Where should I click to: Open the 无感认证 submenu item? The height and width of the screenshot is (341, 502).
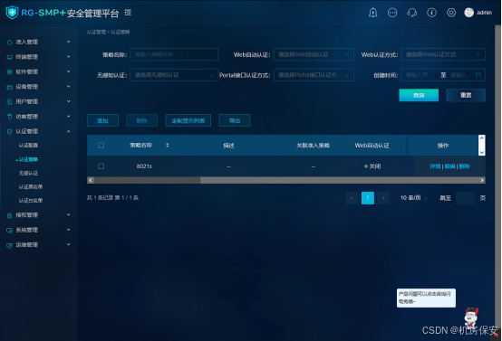(x=28, y=174)
